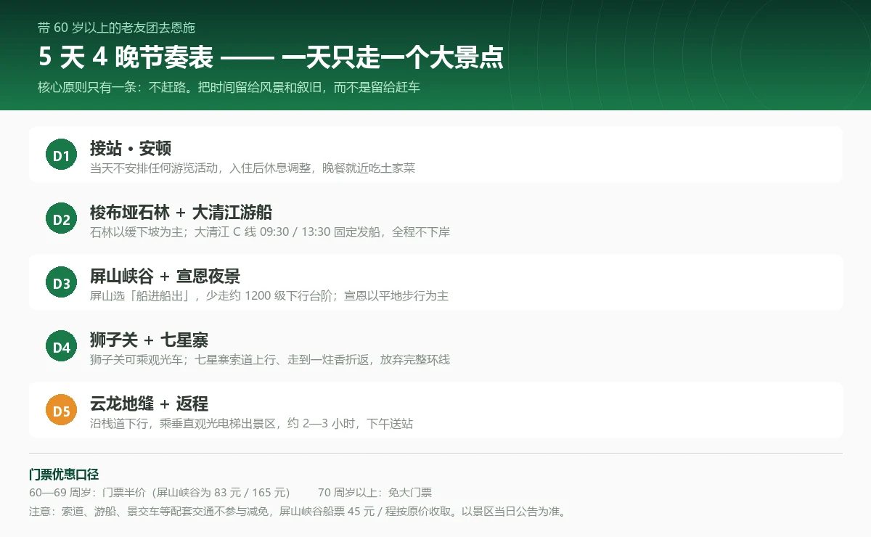This screenshot has height=537, width=871.
Task: Select the title 梭布垭石林 + 大清江游船
Action: tap(181, 212)
